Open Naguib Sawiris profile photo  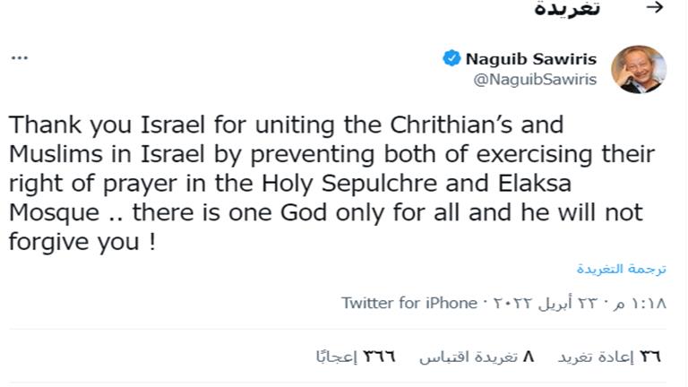(638, 70)
